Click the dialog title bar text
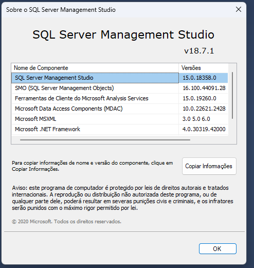This screenshot has height=268, width=254. (x=61, y=10)
